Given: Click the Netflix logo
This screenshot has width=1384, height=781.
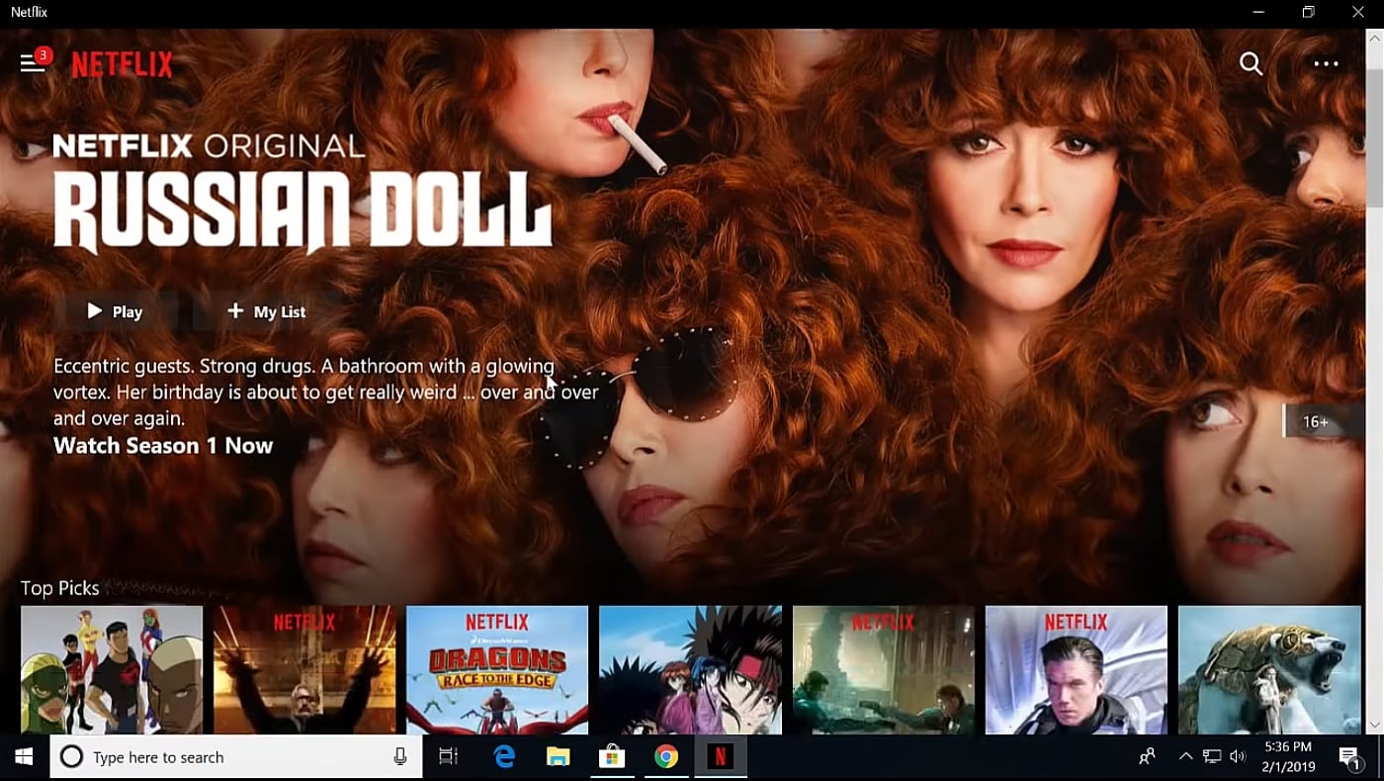Looking at the screenshot, I should click(121, 64).
